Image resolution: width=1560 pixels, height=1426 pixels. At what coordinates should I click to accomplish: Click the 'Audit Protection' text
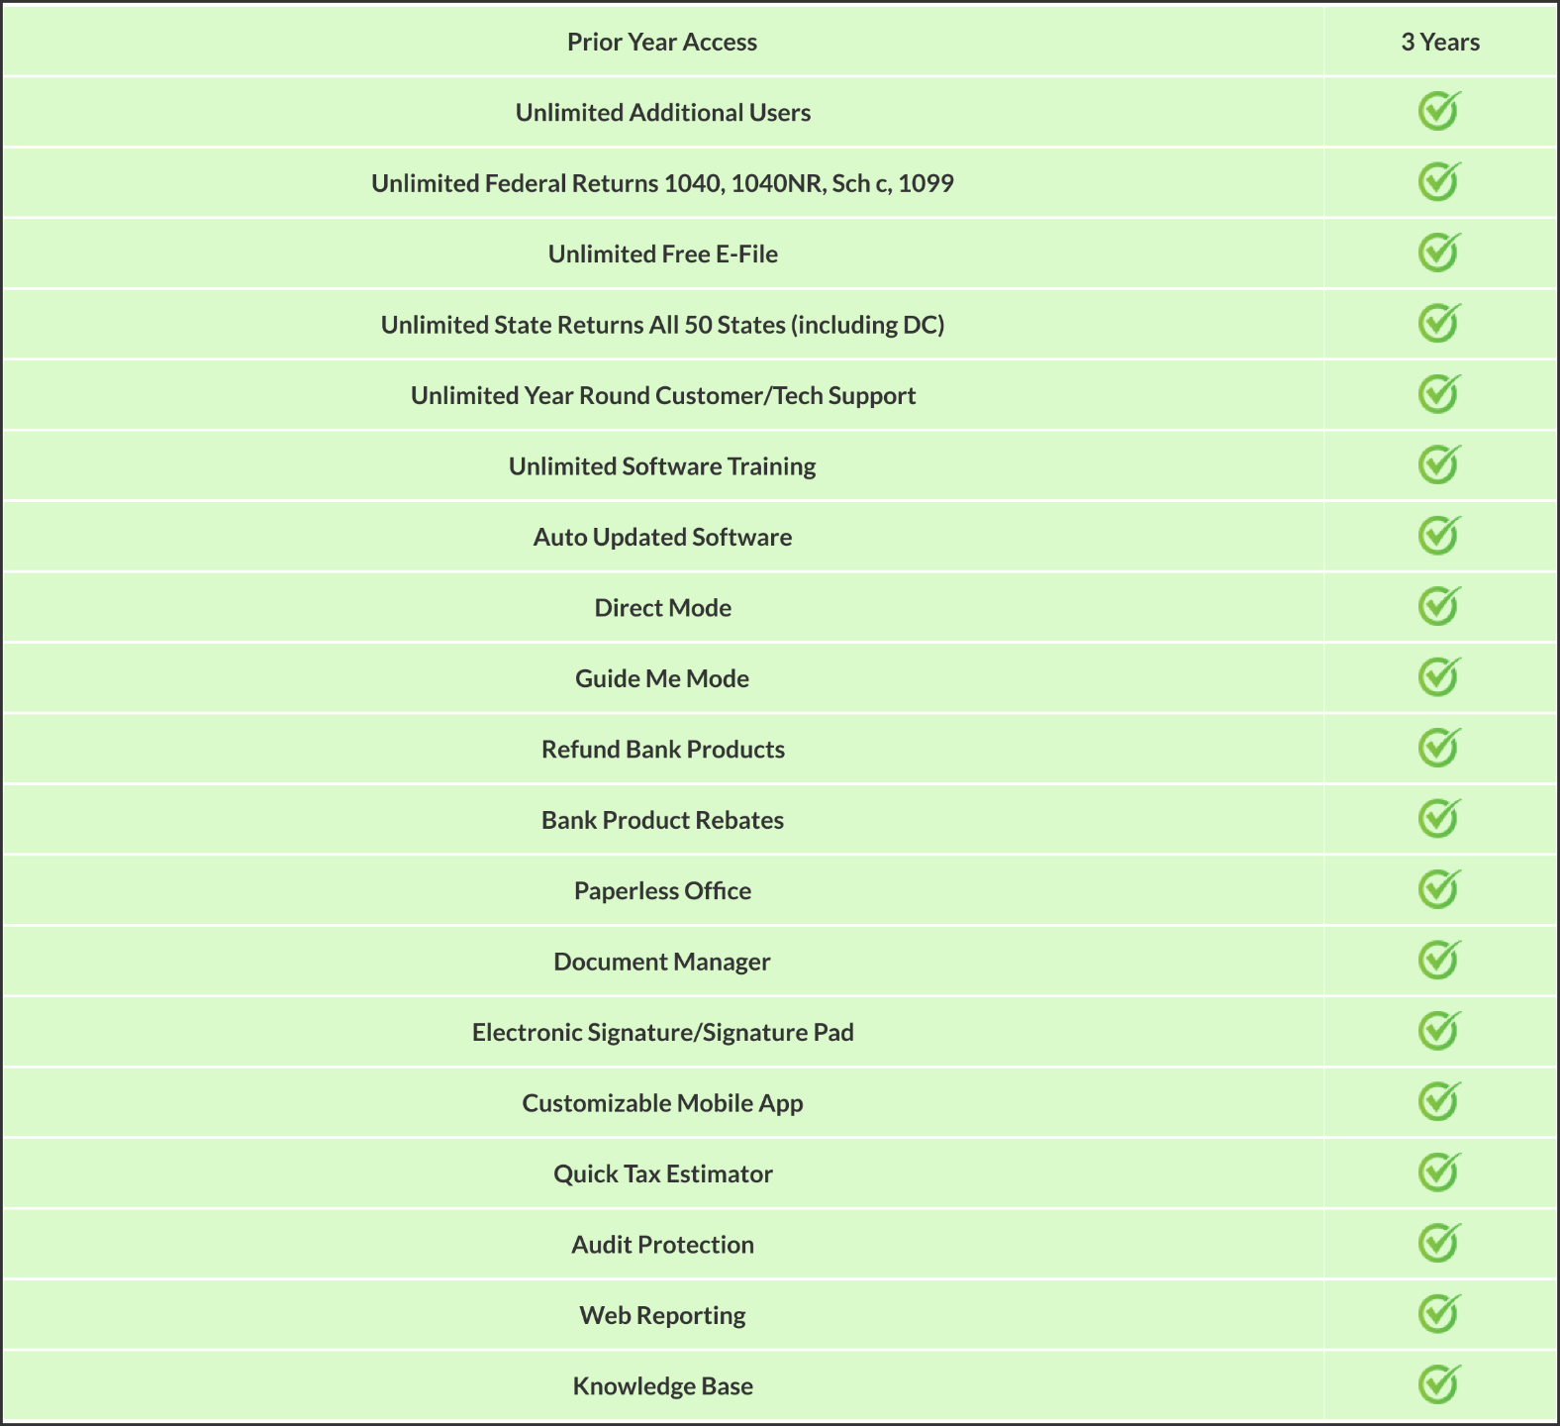(663, 1245)
